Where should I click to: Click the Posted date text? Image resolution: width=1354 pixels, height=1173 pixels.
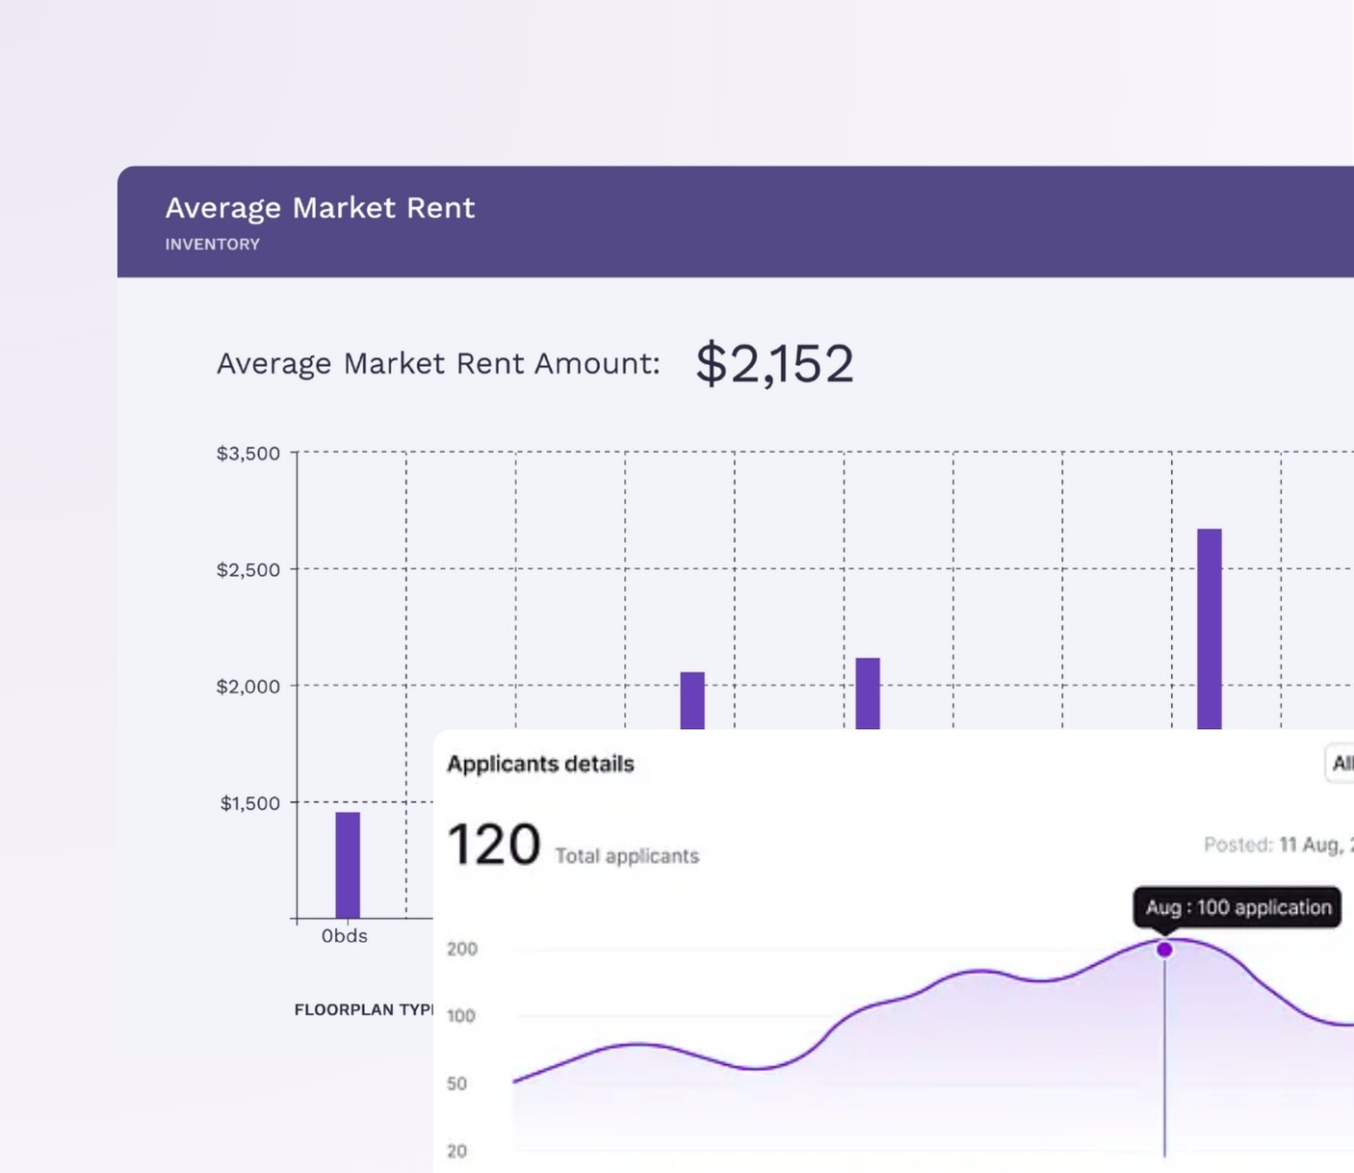[x=1277, y=845]
